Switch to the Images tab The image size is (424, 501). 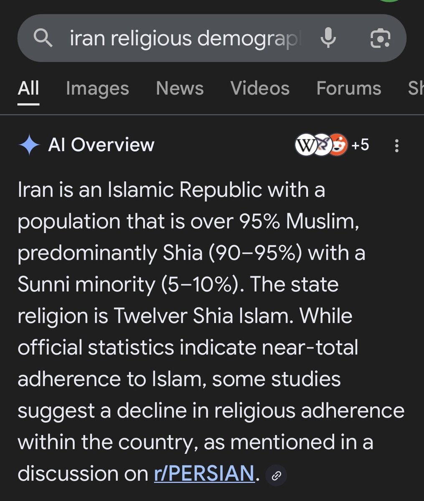click(x=97, y=89)
